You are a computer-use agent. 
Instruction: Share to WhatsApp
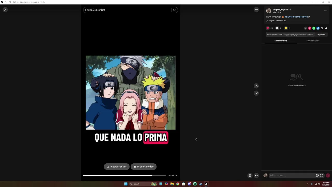[314, 28]
